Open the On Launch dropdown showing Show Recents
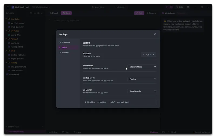This screenshot has height=138, width=216. point(142,91)
